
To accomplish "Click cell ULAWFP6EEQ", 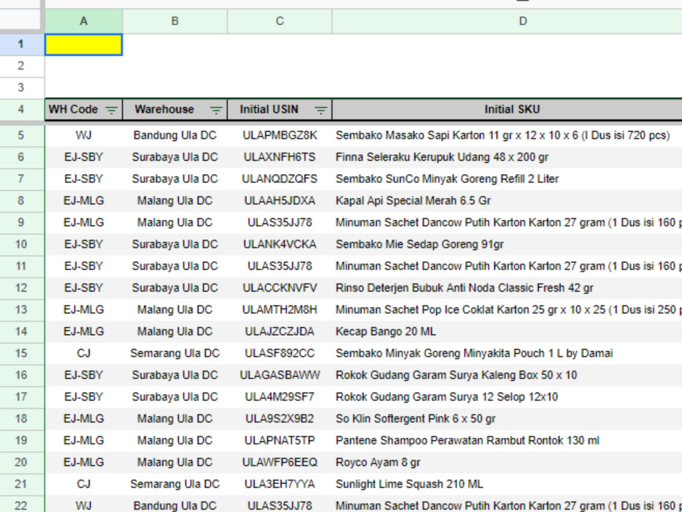I will coord(280,462).
